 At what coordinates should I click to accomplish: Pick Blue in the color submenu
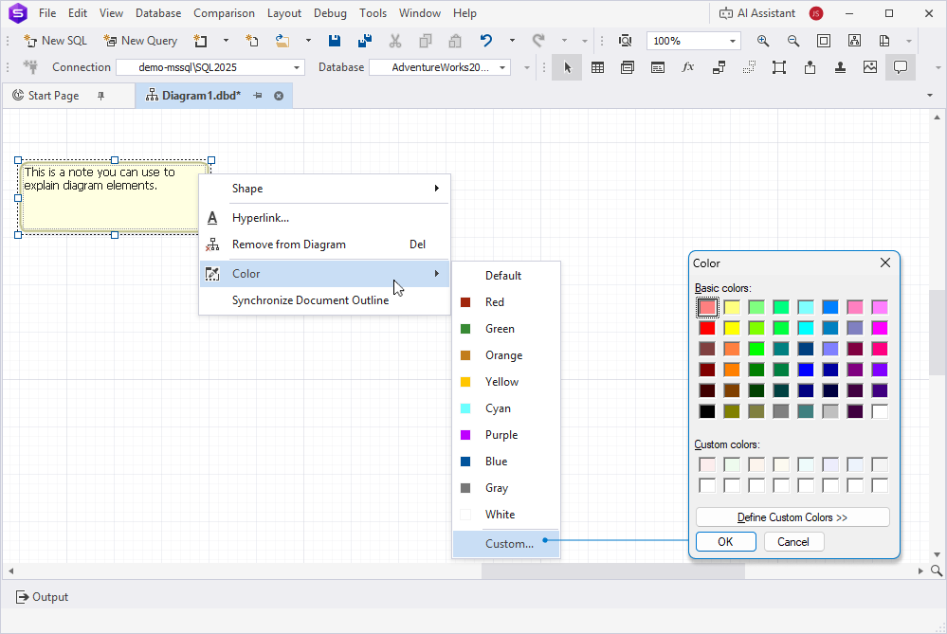(x=506, y=462)
